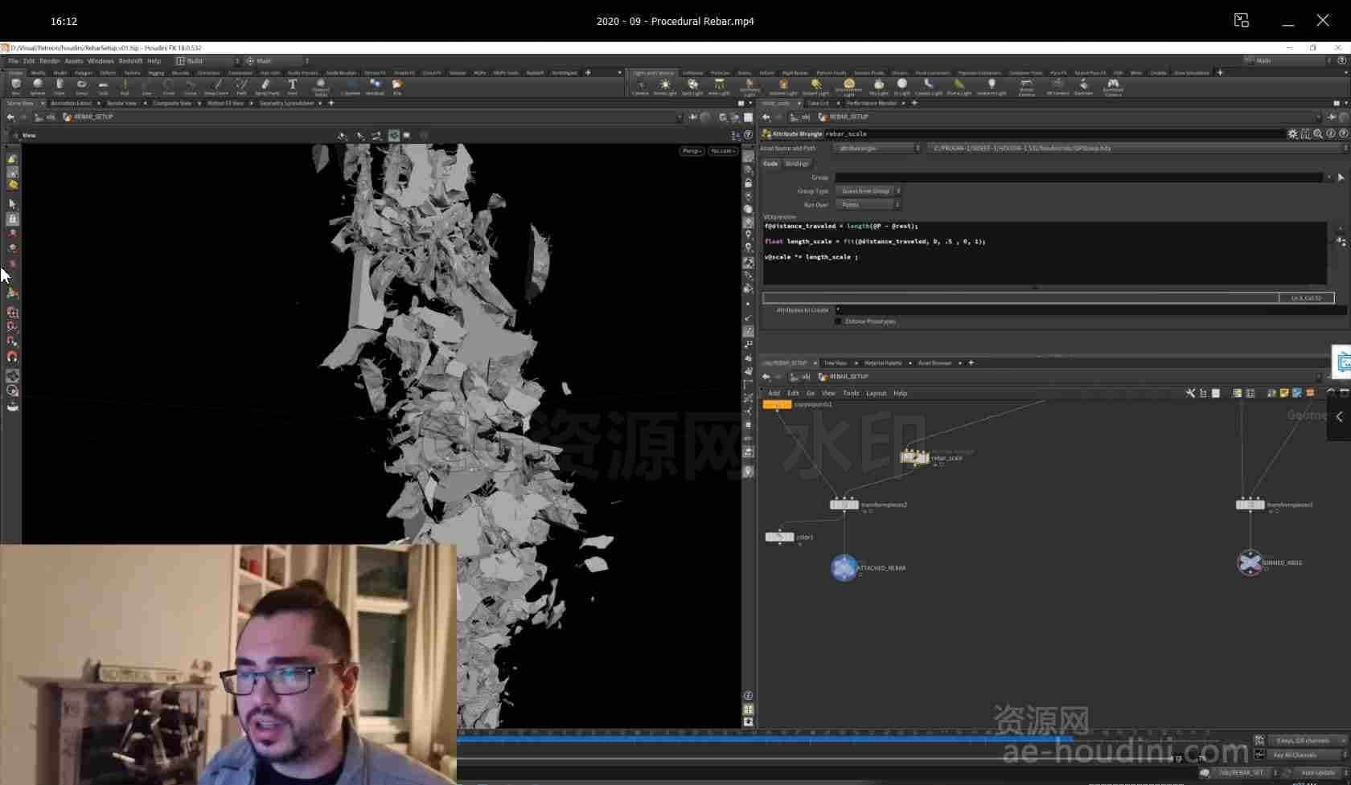Switch to the Geometry Spreadsheet tab
Image resolution: width=1351 pixels, height=785 pixels.
(x=286, y=104)
